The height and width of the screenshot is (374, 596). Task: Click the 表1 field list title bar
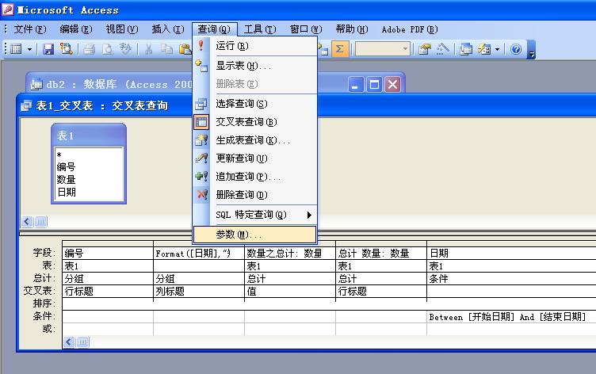pyautogui.click(x=89, y=135)
